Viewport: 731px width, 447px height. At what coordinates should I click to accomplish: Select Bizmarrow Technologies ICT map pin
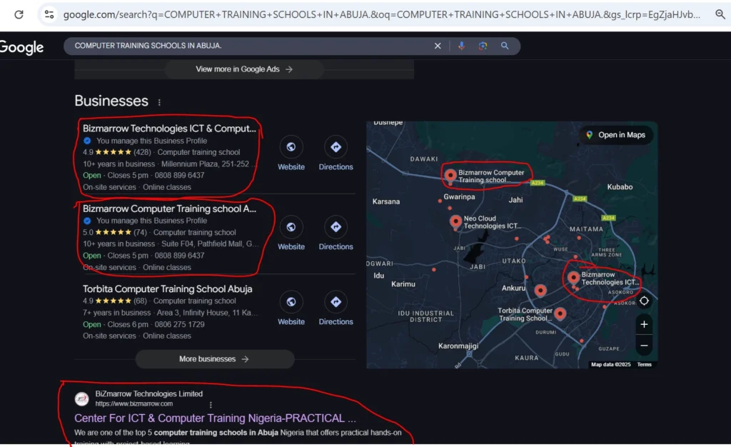573,278
